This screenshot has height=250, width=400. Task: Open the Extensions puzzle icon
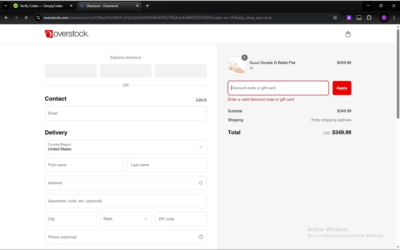(x=369, y=18)
